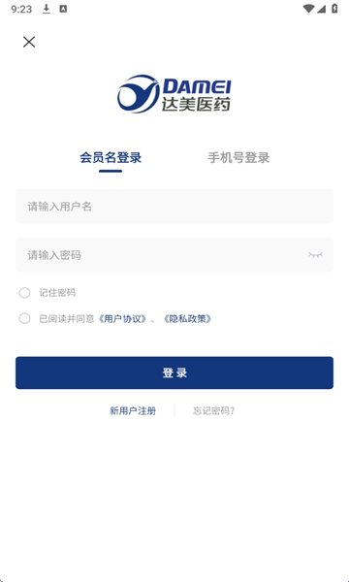Close the login screen with X icon

(29, 42)
